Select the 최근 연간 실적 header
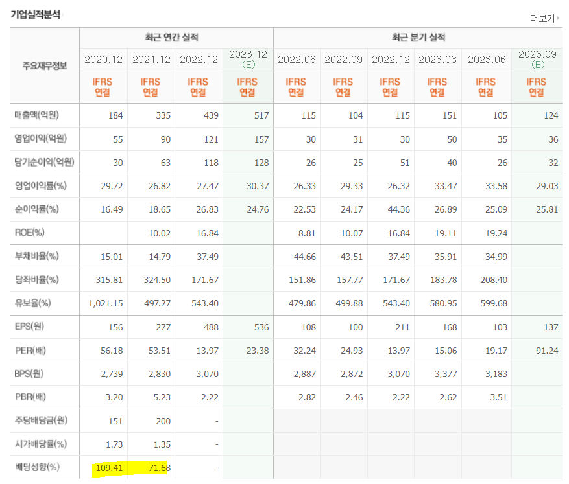 tap(172, 38)
